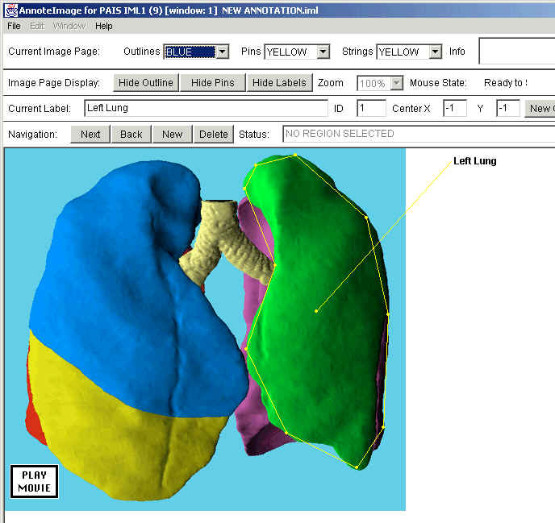Expand the Strings color dropdown
This screenshot has width=555, height=523.
click(x=435, y=52)
